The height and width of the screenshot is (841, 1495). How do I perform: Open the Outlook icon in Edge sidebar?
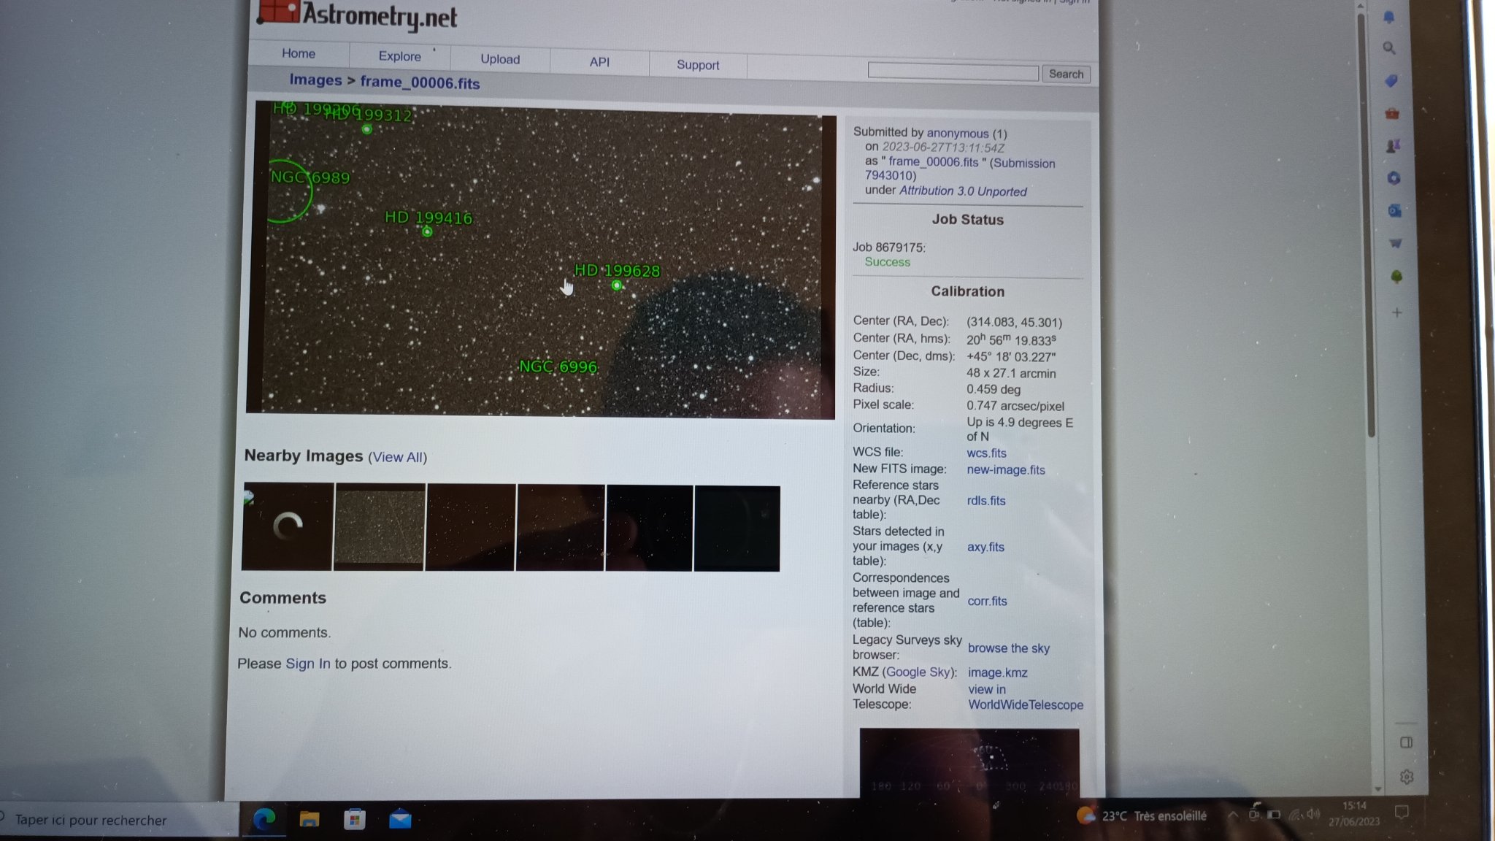1394,211
